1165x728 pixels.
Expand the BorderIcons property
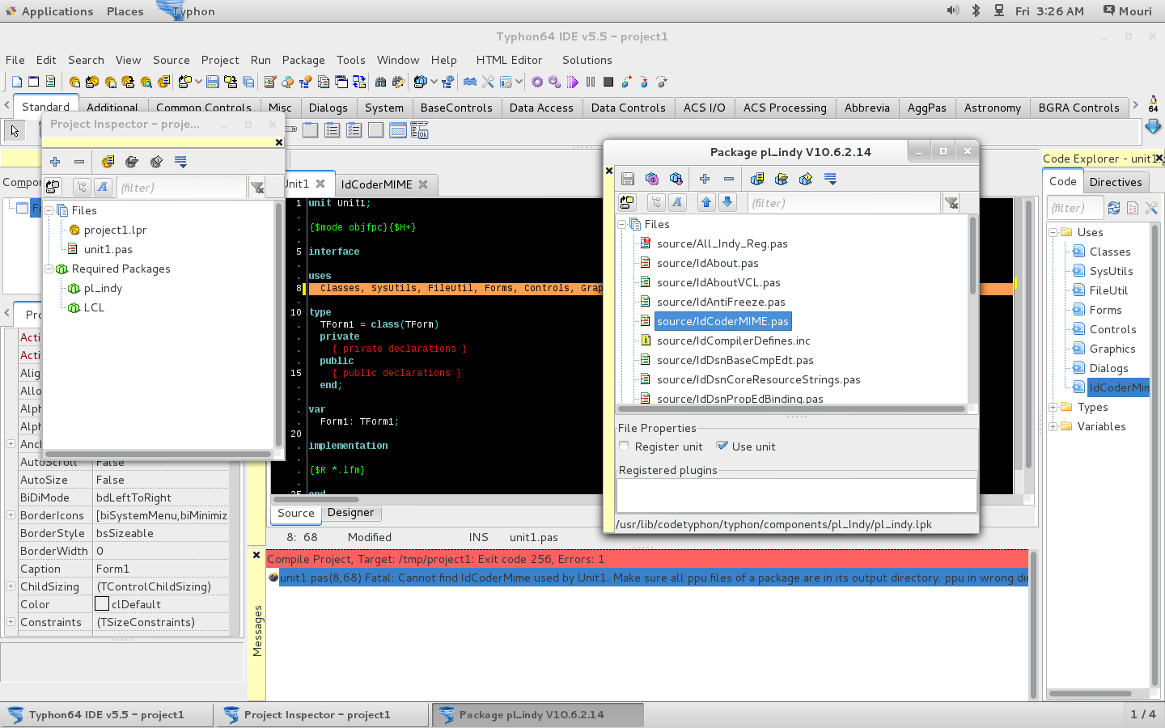[11, 515]
